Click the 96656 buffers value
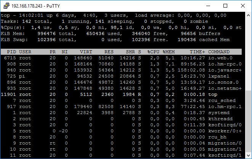 pos(188,33)
